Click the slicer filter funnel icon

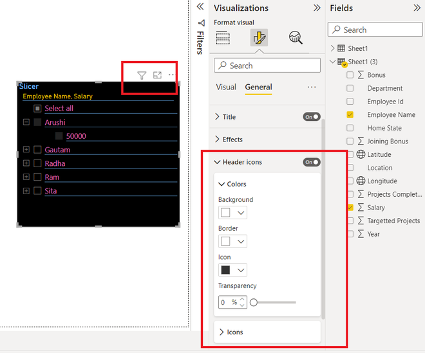(x=142, y=75)
